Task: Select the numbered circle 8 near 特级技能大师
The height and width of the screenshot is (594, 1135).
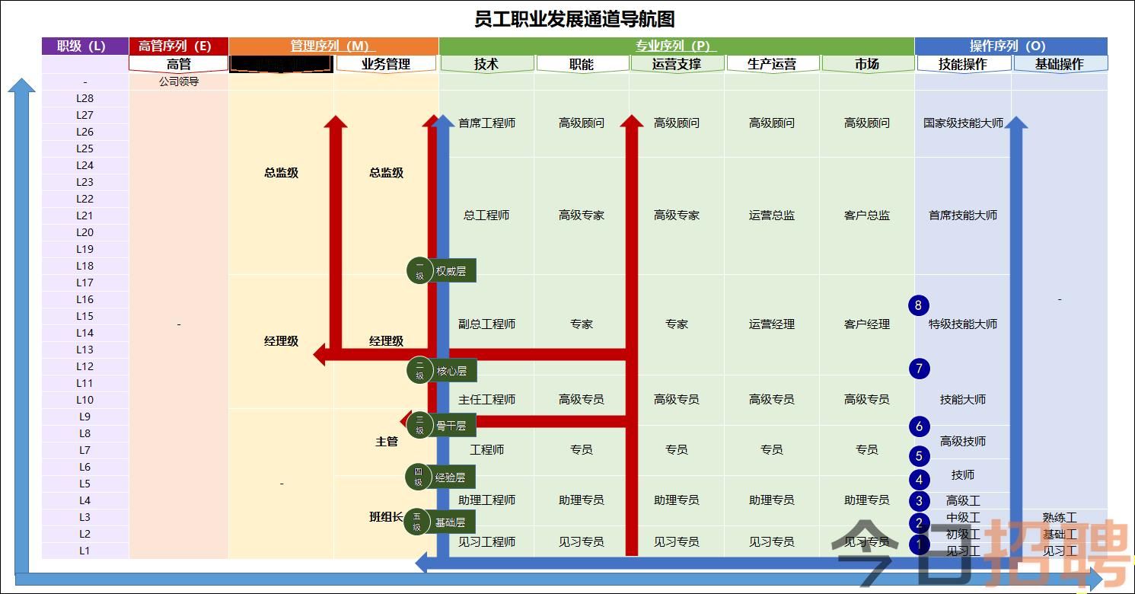Action: [x=919, y=305]
